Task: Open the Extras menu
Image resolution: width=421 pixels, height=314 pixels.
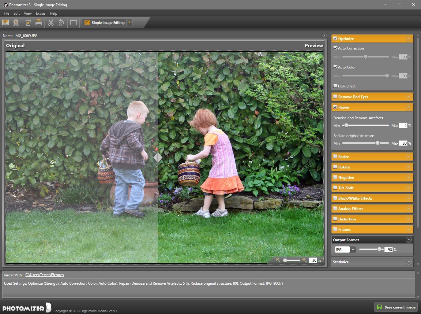Action: tap(40, 13)
